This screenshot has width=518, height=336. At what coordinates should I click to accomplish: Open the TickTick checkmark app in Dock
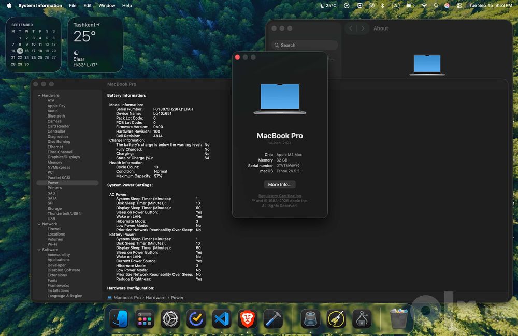tap(196, 319)
